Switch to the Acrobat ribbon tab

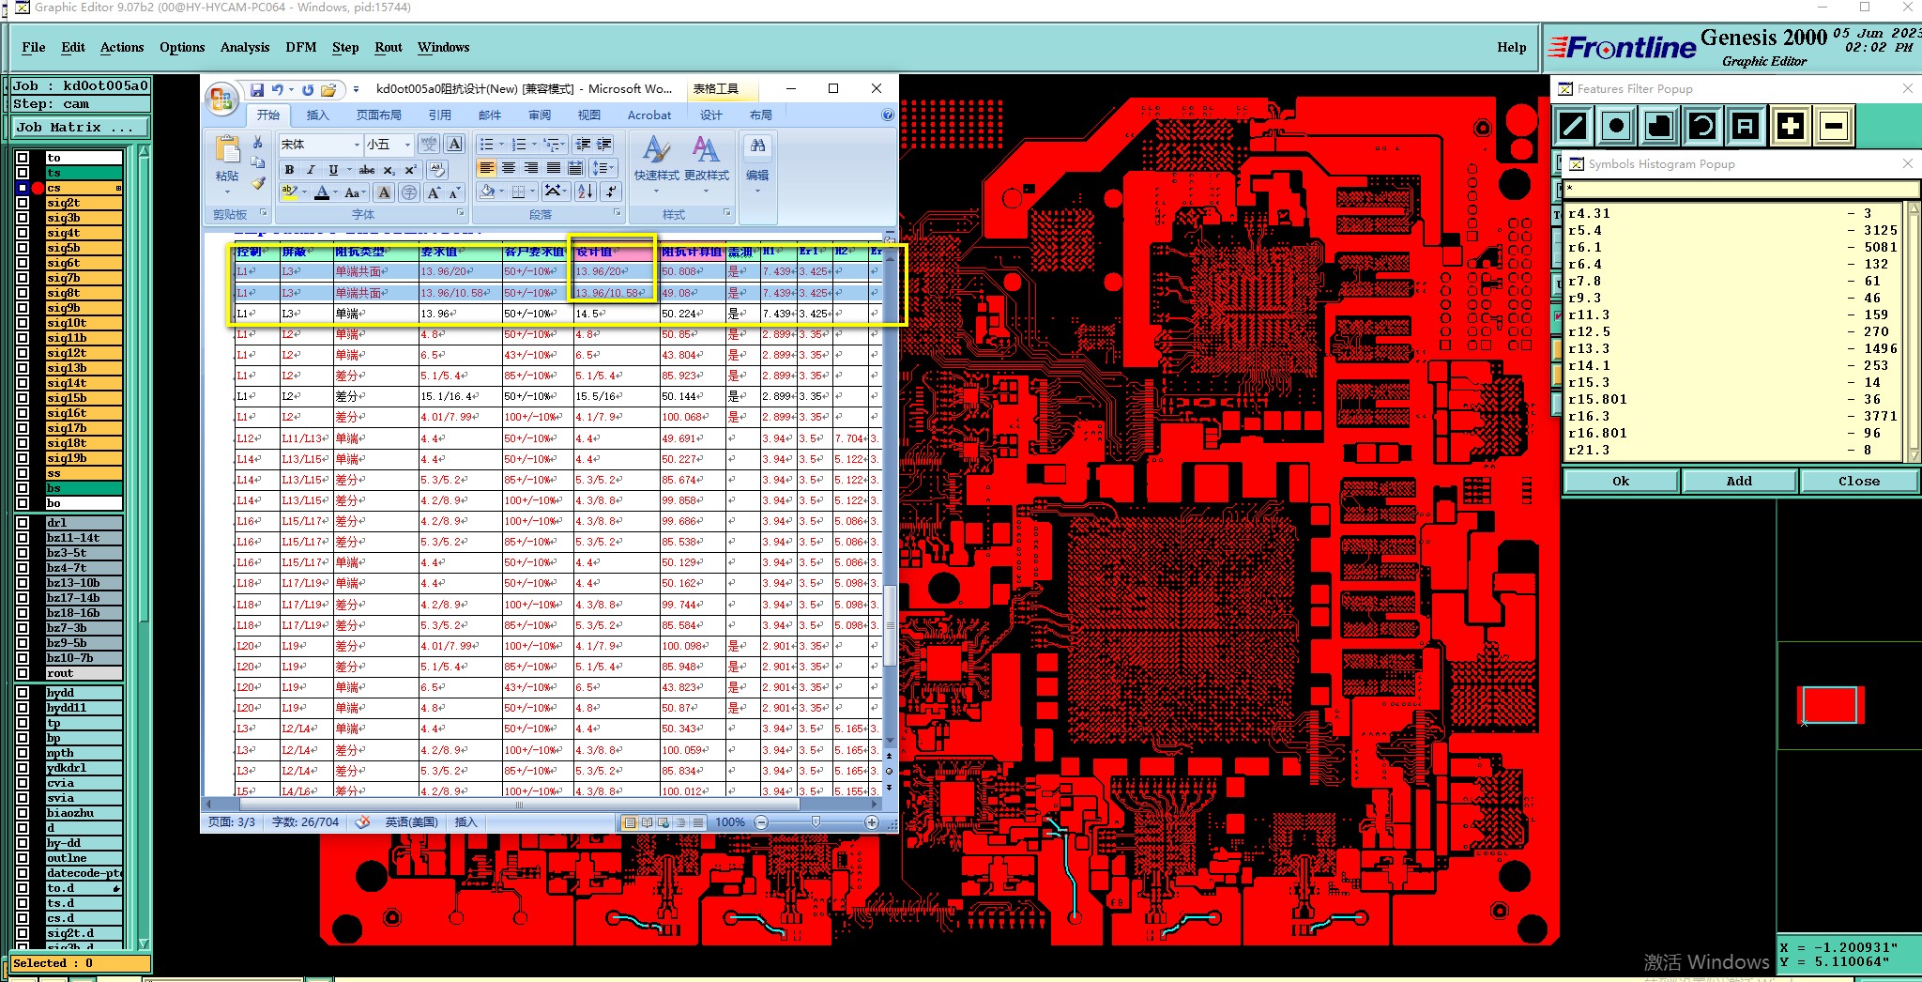pos(649,115)
